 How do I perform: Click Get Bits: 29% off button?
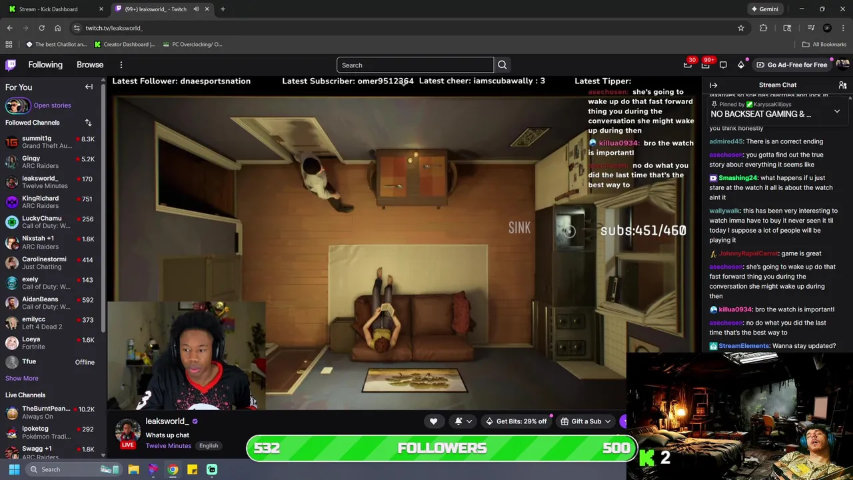(516, 421)
